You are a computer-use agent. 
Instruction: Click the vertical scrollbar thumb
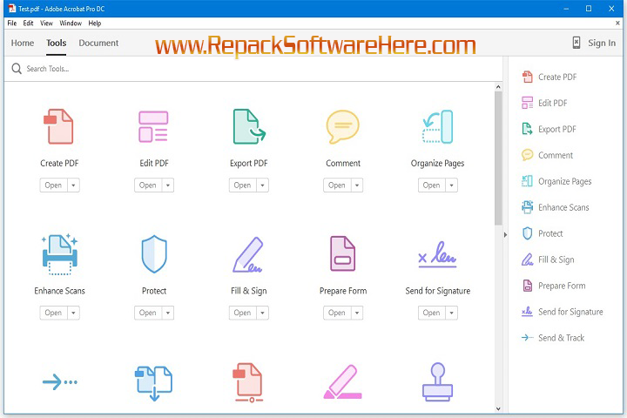pos(498,158)
